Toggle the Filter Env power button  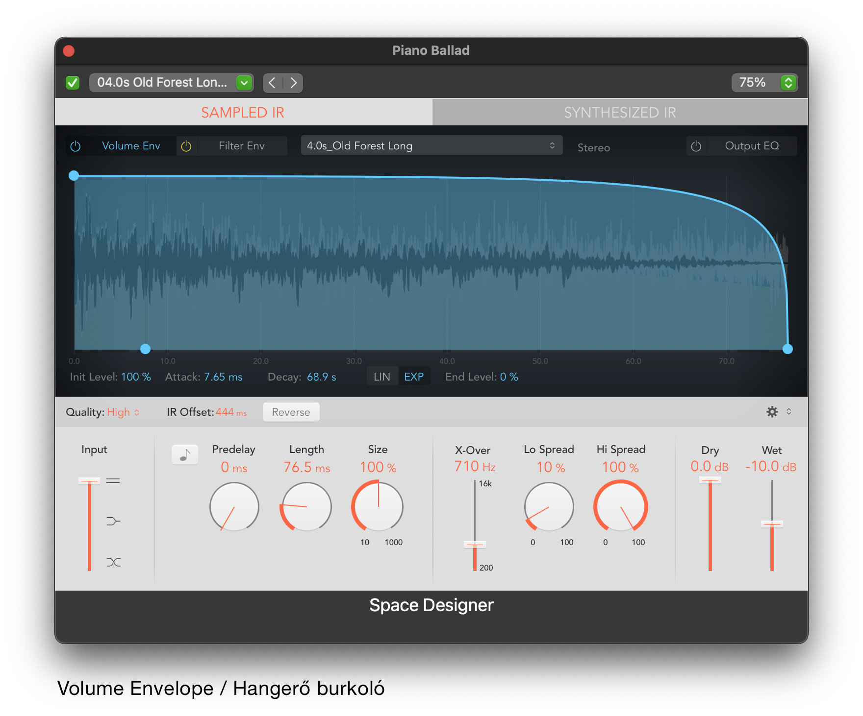click(x=186, y=146)
